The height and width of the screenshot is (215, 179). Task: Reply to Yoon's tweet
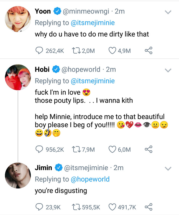coord(39,50)
